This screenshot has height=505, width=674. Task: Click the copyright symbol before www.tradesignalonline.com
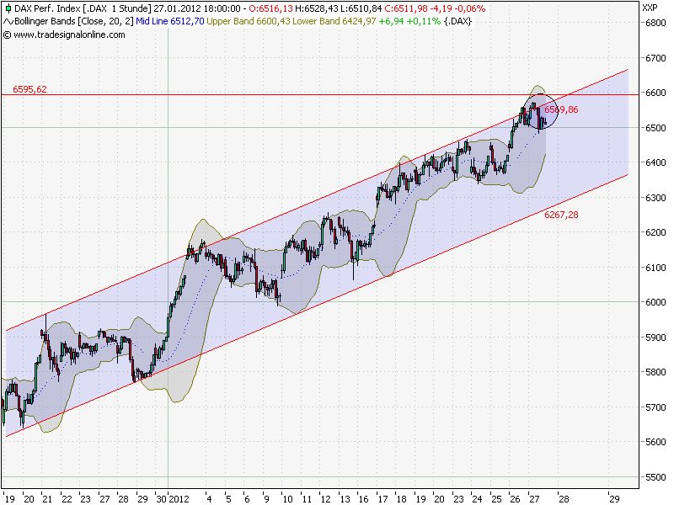(x=7, y=35)
